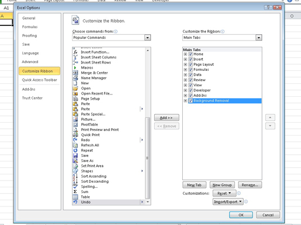
Task: Open the Advanced options category
Action: tap(30, 62)
